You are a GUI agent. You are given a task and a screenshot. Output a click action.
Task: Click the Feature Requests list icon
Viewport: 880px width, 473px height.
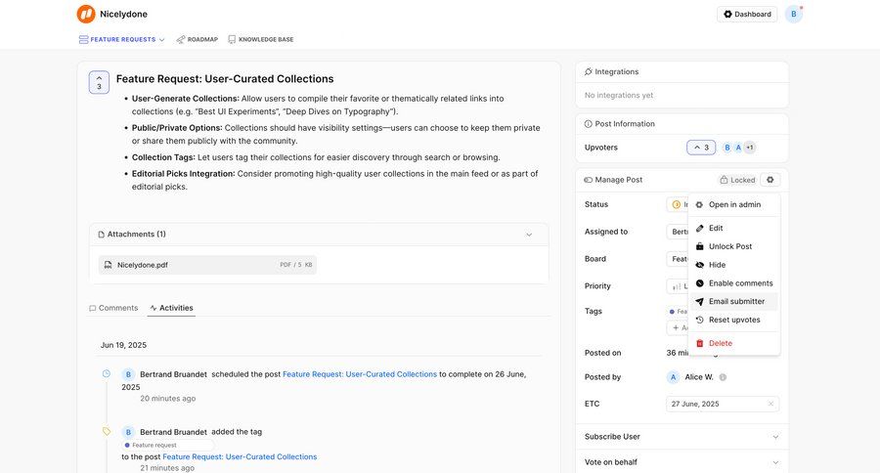click(84, 39)
